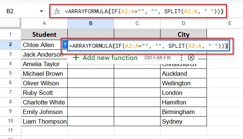Viewport: 243px width, 139px height.
Task: Select empty cell C8 beside Charlotte White
Action: [137, 102]
